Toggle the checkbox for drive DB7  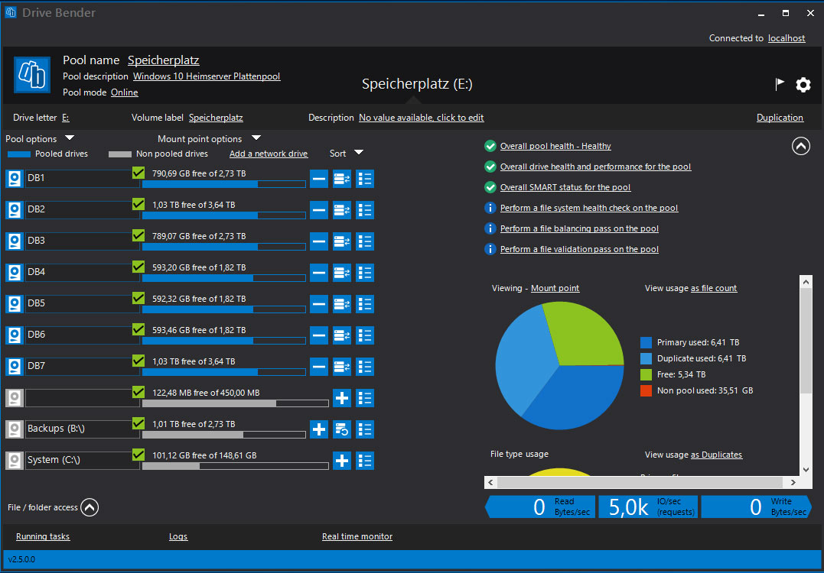138,361
